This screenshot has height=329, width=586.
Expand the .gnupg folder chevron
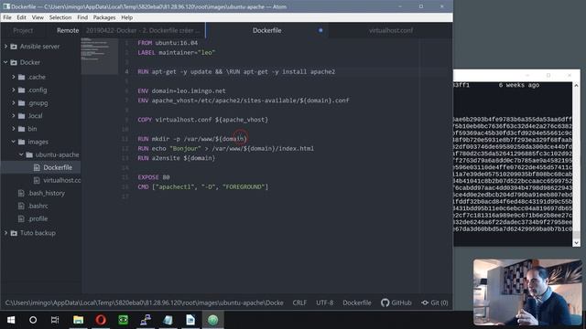[14, 103]
